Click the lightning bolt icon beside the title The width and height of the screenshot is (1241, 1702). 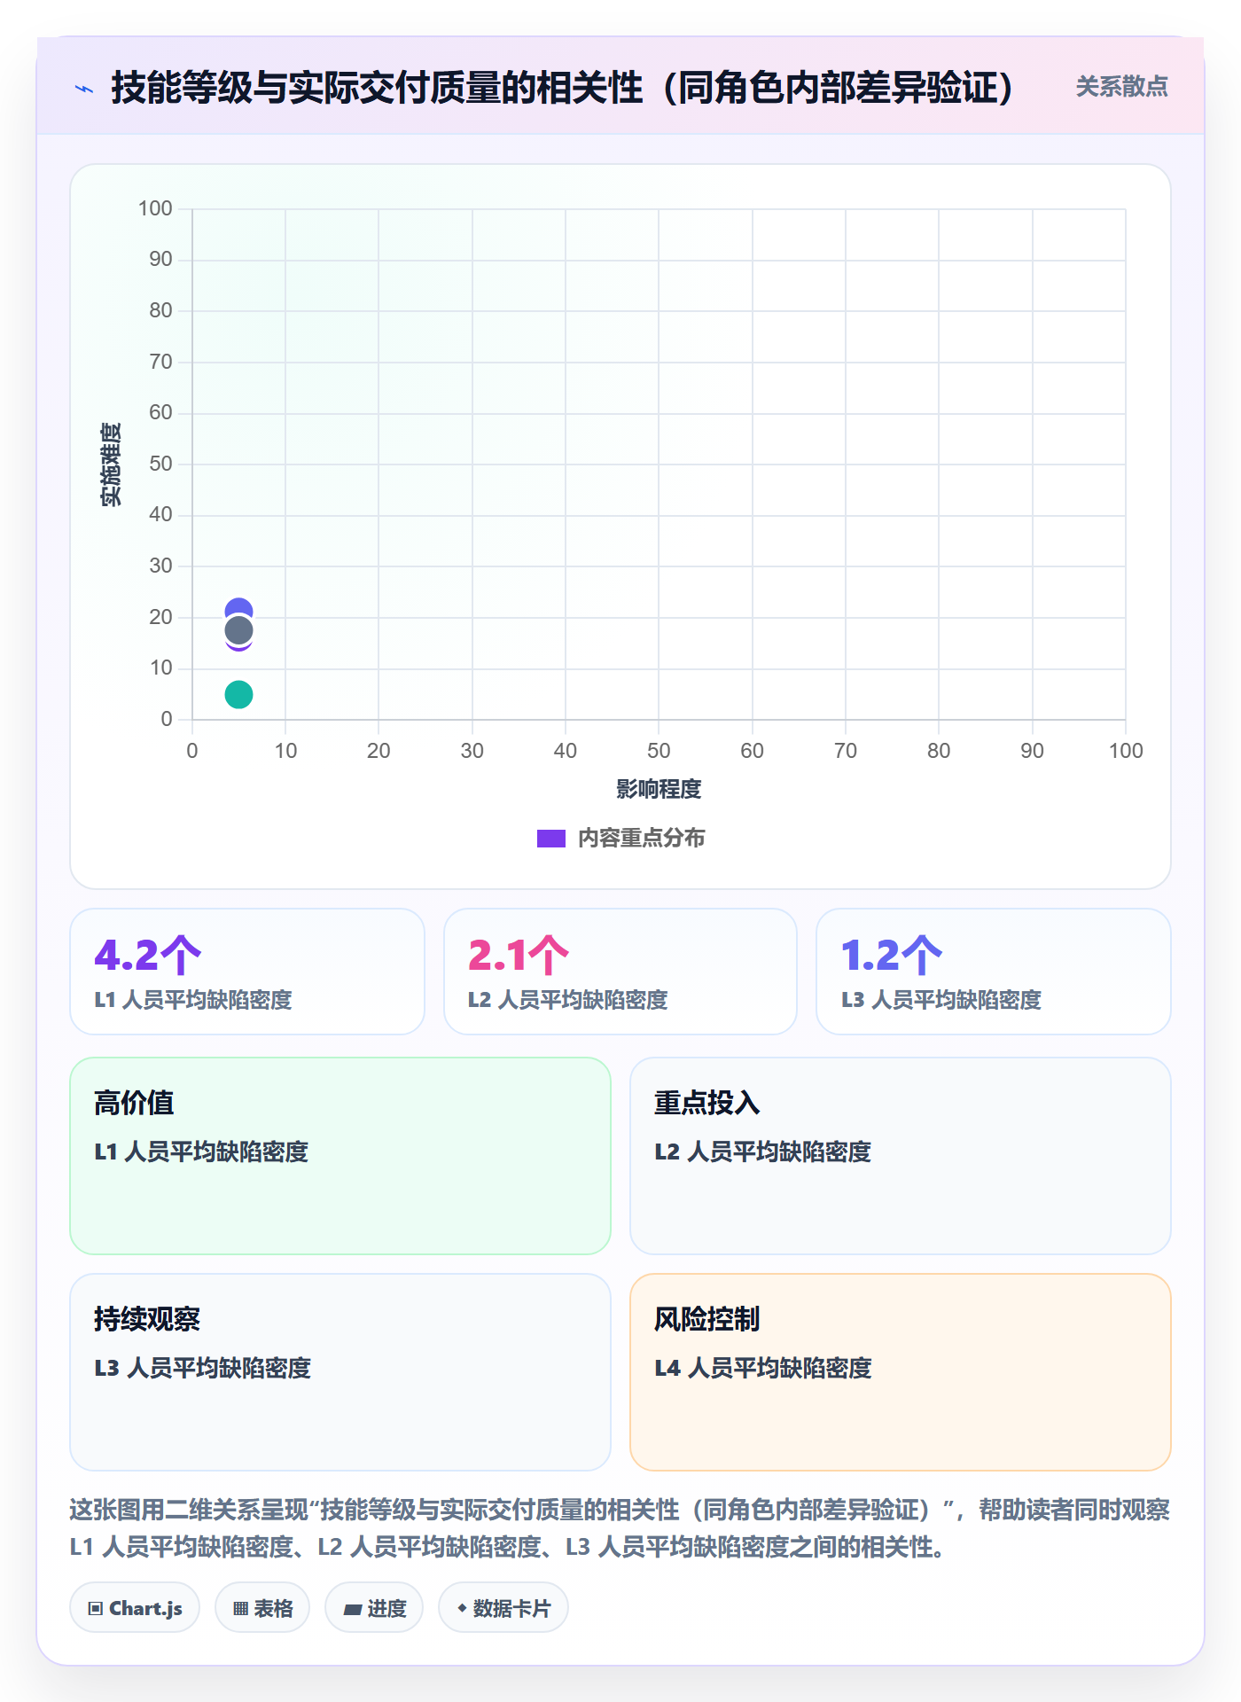point(84,89)
